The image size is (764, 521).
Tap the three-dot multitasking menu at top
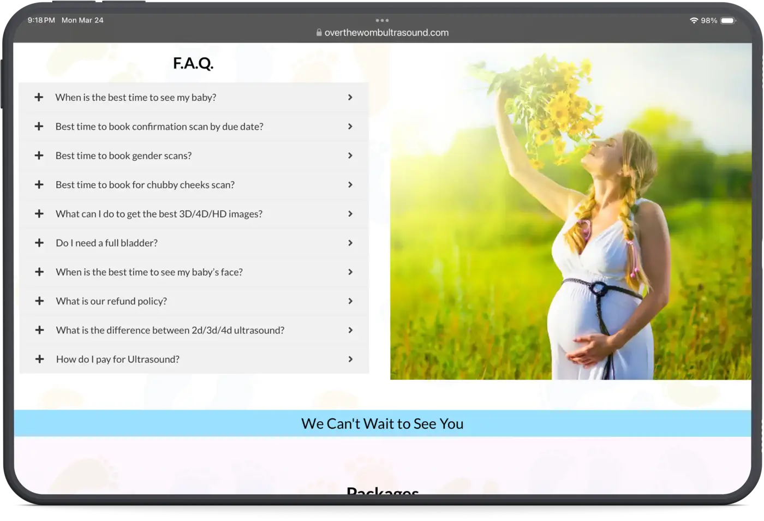point(382,20)
